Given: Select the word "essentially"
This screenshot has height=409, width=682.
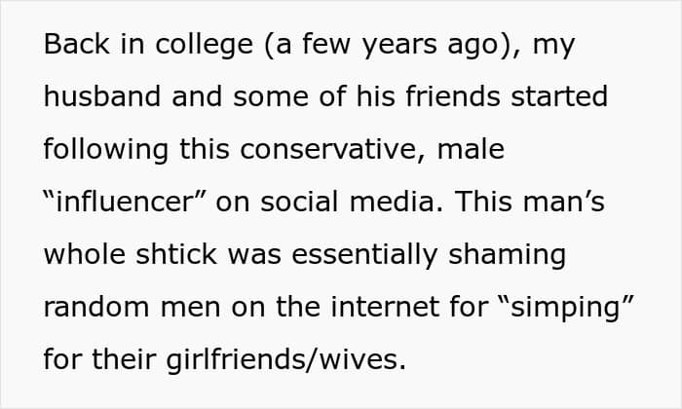Looking at the screenshot, I should click(364, 255).
